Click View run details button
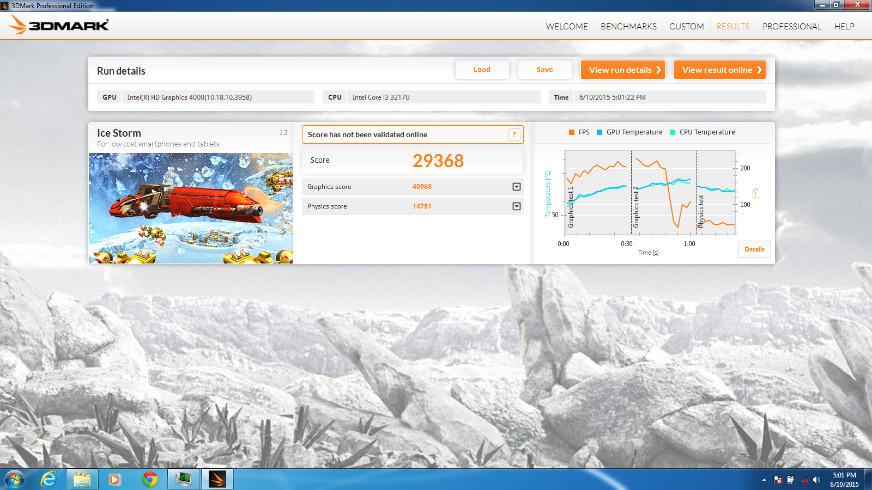This screenshot has height=490, width=872. coord(623,70)
